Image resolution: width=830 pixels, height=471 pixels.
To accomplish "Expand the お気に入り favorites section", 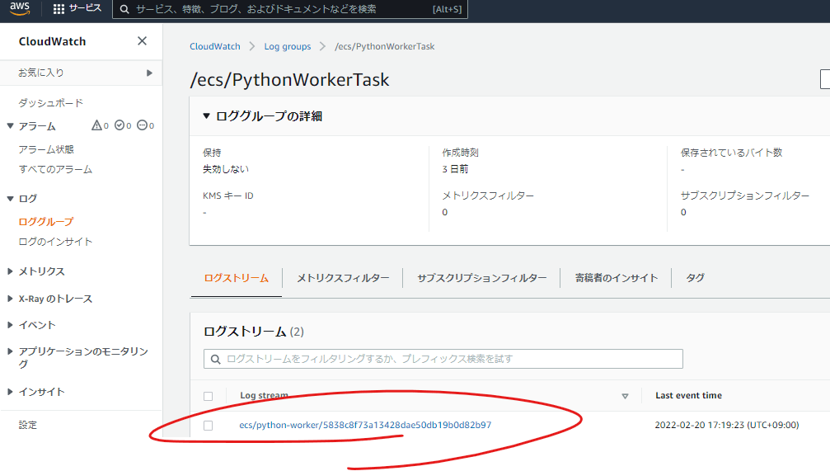I will (149, 73).
